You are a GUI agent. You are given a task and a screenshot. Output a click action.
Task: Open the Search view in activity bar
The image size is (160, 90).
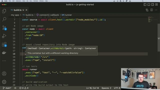pyautogui.click(x=4, y=19)
